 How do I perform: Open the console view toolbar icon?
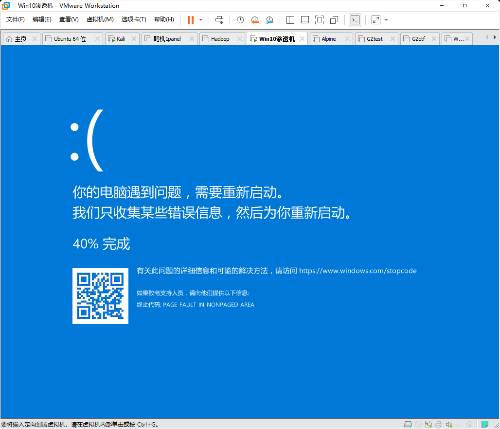(355, 20)
